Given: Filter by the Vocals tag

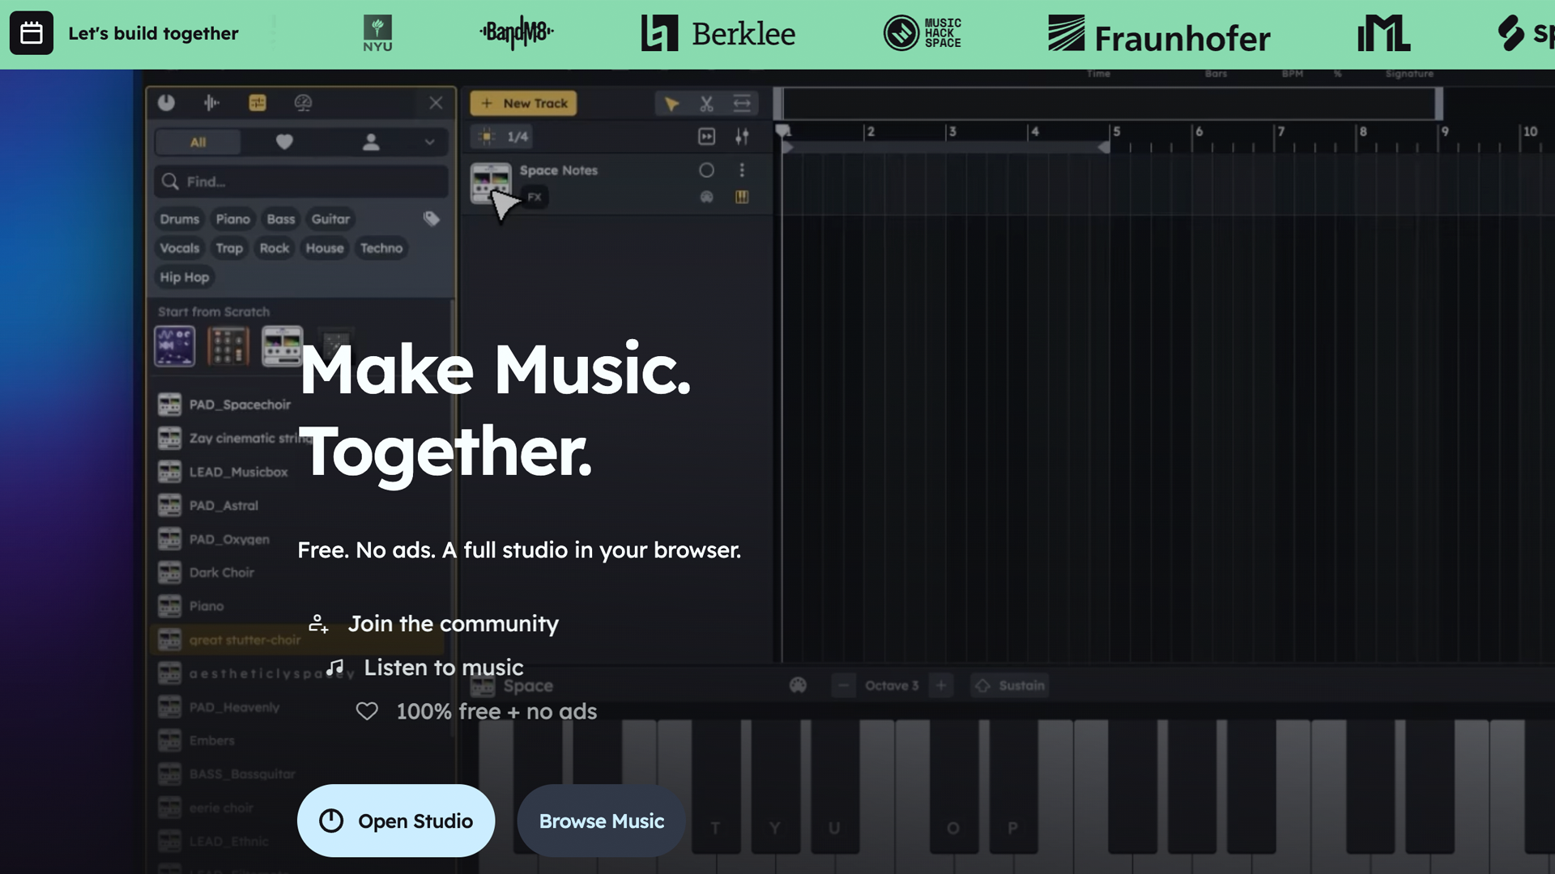Looking at the screenshot, I should (179, 248).
